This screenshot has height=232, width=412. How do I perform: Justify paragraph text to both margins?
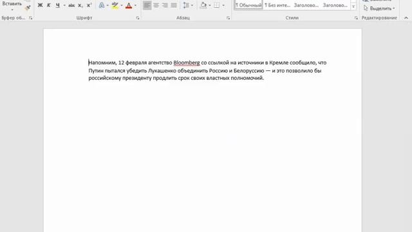(x=174, y=5)
